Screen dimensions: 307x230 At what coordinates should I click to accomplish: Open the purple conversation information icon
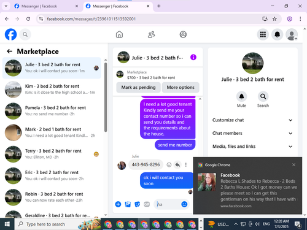193,57
